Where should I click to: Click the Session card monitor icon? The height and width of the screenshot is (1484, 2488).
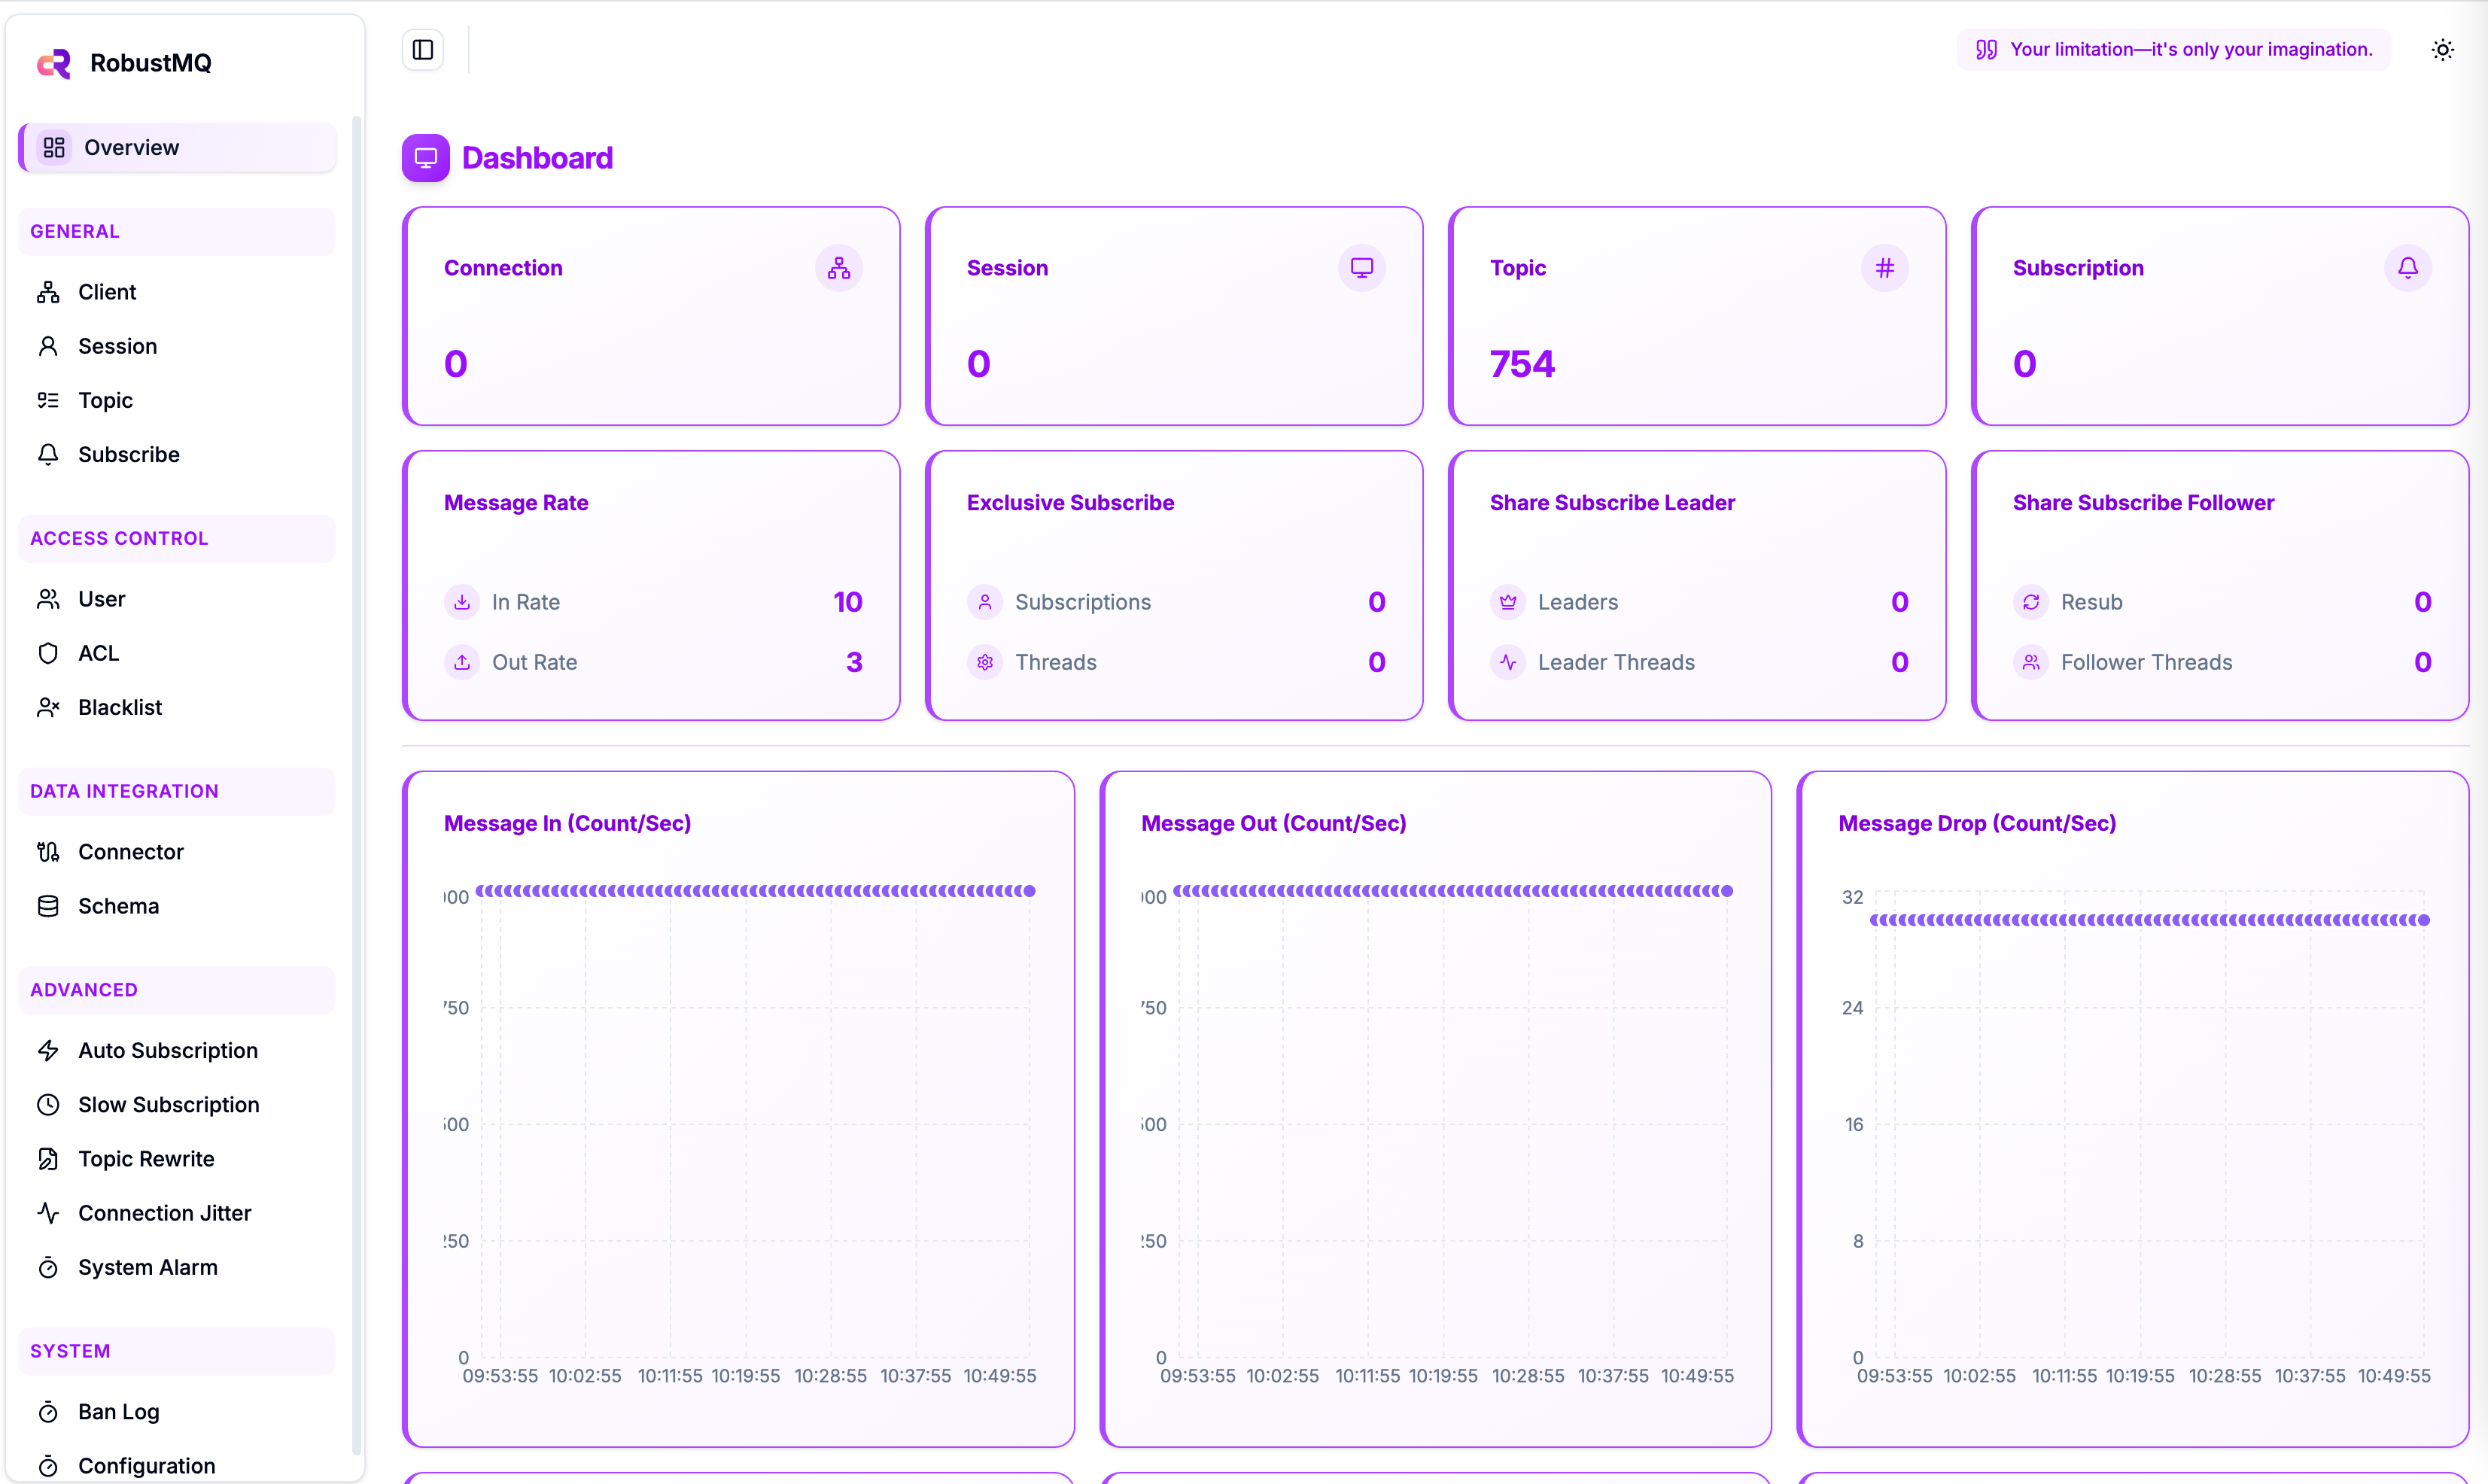pos(1361,268)
